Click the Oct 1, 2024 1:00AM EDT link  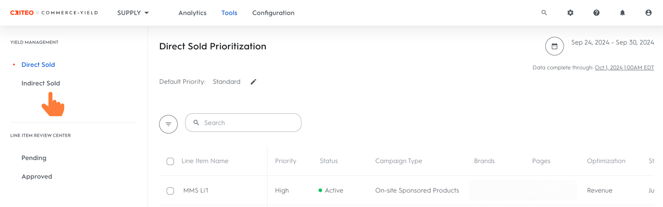point(624,68)
